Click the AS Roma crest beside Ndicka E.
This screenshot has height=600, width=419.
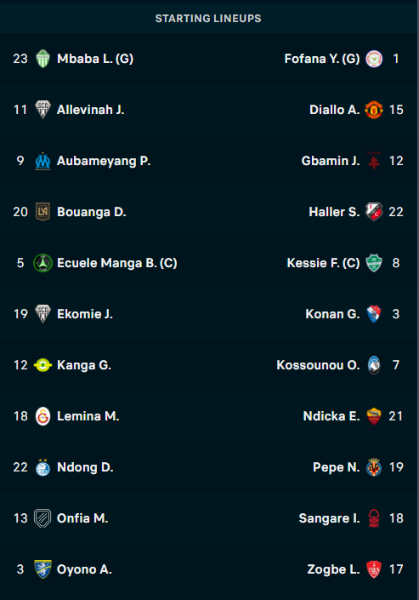pyautogui.click(x=373, y=416)
